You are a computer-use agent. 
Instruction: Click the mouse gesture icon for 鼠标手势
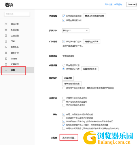(x=6, y=53)
